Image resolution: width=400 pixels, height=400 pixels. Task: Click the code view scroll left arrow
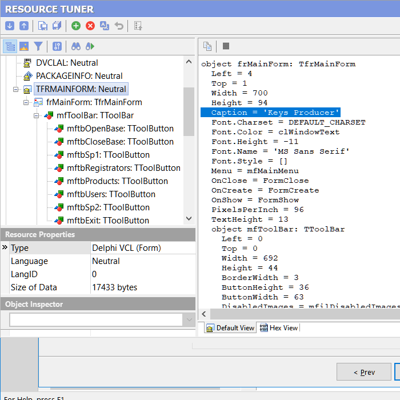[204, 314]
